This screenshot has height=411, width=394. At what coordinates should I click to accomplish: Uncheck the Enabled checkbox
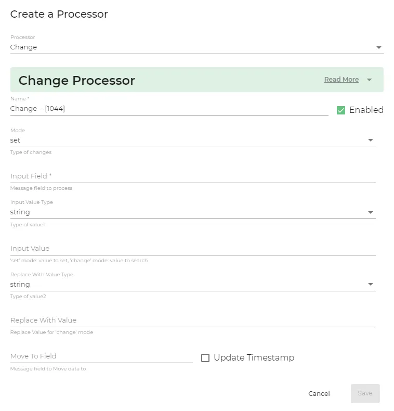[x=341, y=110]
